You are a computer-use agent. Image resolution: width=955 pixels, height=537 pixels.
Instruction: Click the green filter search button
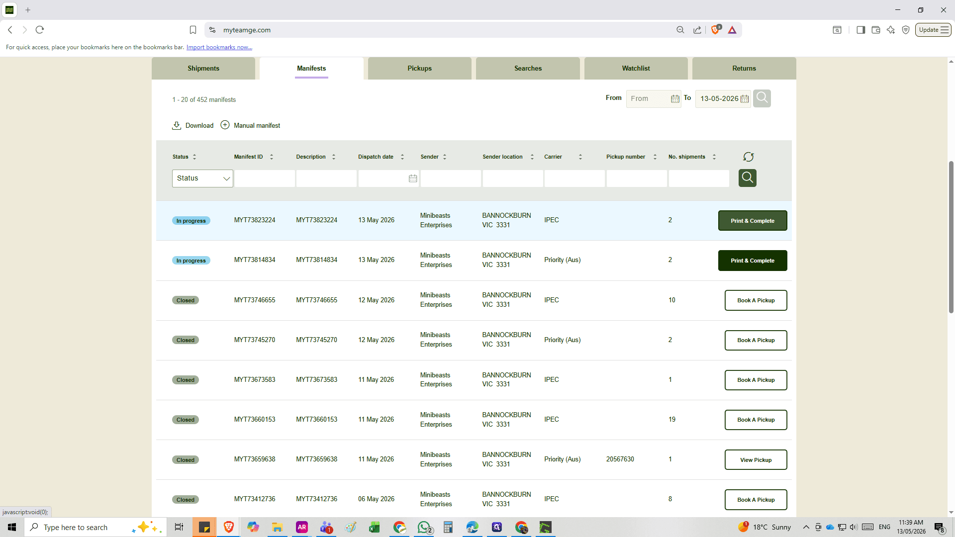[747, 178]
